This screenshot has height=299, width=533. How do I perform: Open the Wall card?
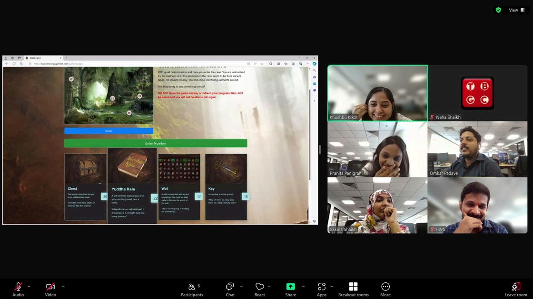coord(179,187)
